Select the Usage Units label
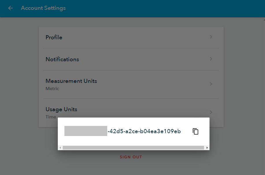The width and height of the screenshot is (265, 175). pyautogui.click(x=61, y=109)
